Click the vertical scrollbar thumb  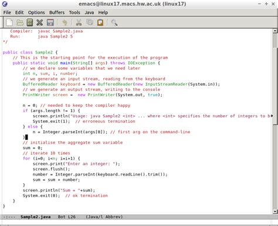click(275, 86)
